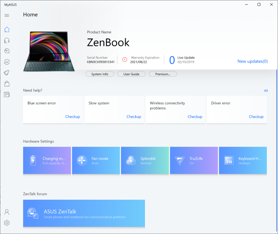Open the sidebar bar-chart gauge icon

[7, 62]
